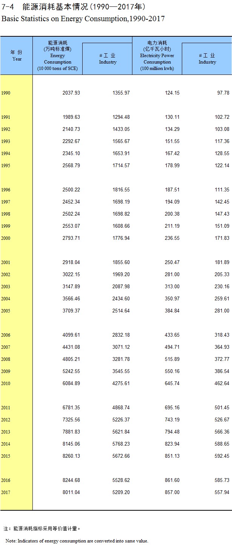
Task: Select the Industry header under Energy Consumption
Action: 108,59
